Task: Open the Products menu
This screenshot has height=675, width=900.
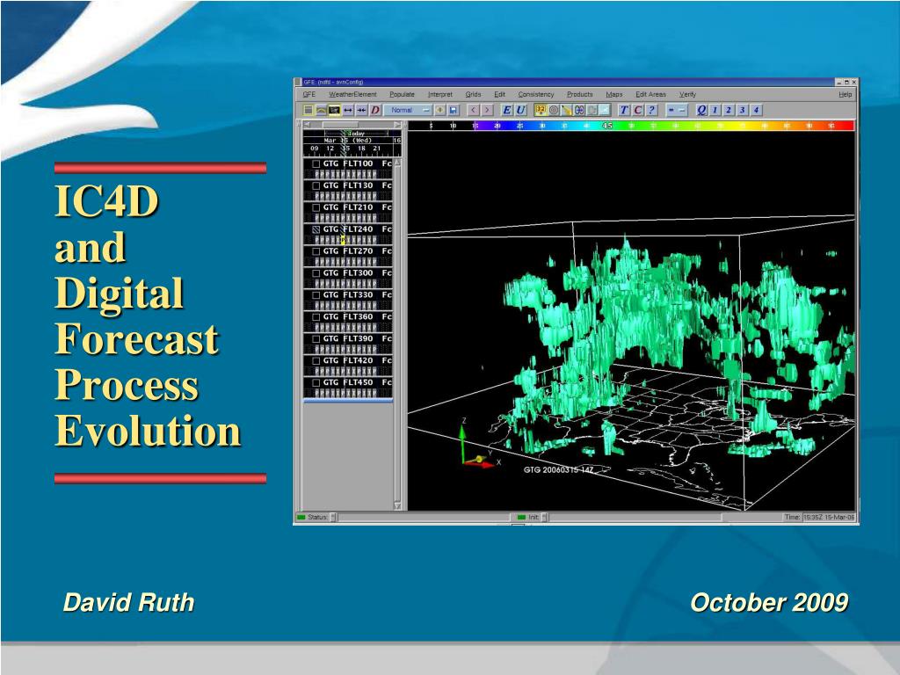Action: [580, 94]
